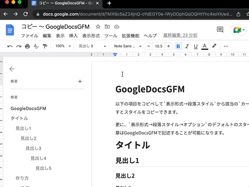Screen dimensions: 249x187
Task: Go forward in browser
Action: [x=16, y=14]
